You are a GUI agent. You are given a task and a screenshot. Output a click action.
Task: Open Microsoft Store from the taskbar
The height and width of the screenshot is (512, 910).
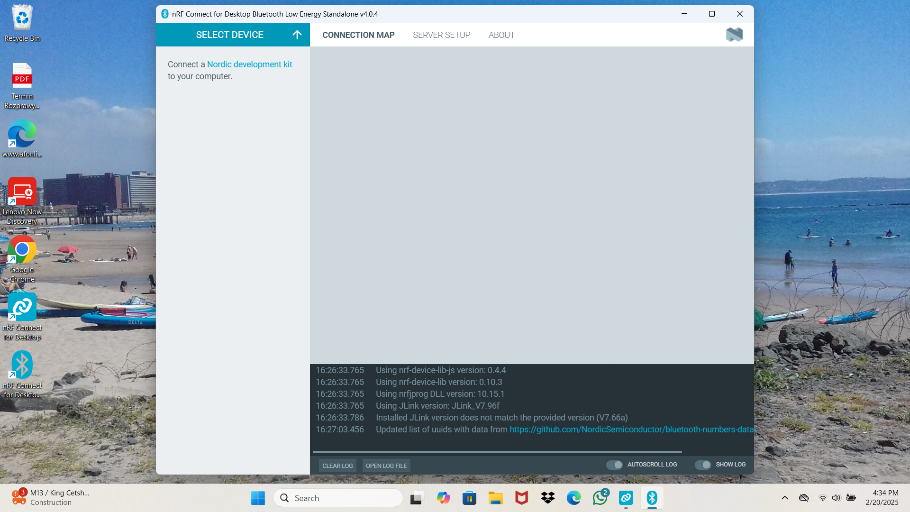tap(469, 498)
